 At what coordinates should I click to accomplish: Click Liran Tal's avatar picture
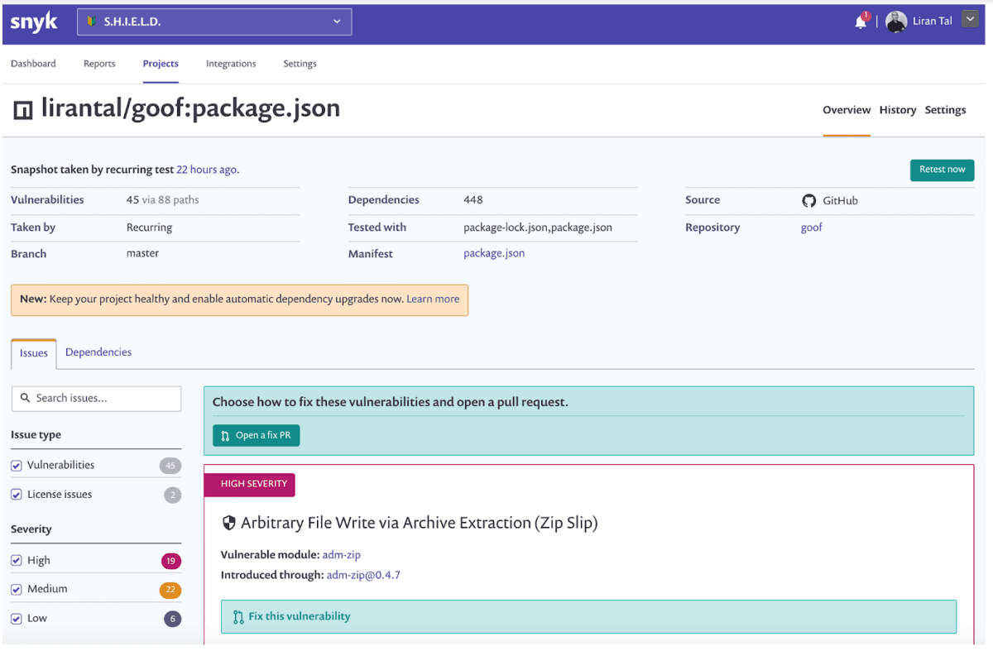coord(896,22)
